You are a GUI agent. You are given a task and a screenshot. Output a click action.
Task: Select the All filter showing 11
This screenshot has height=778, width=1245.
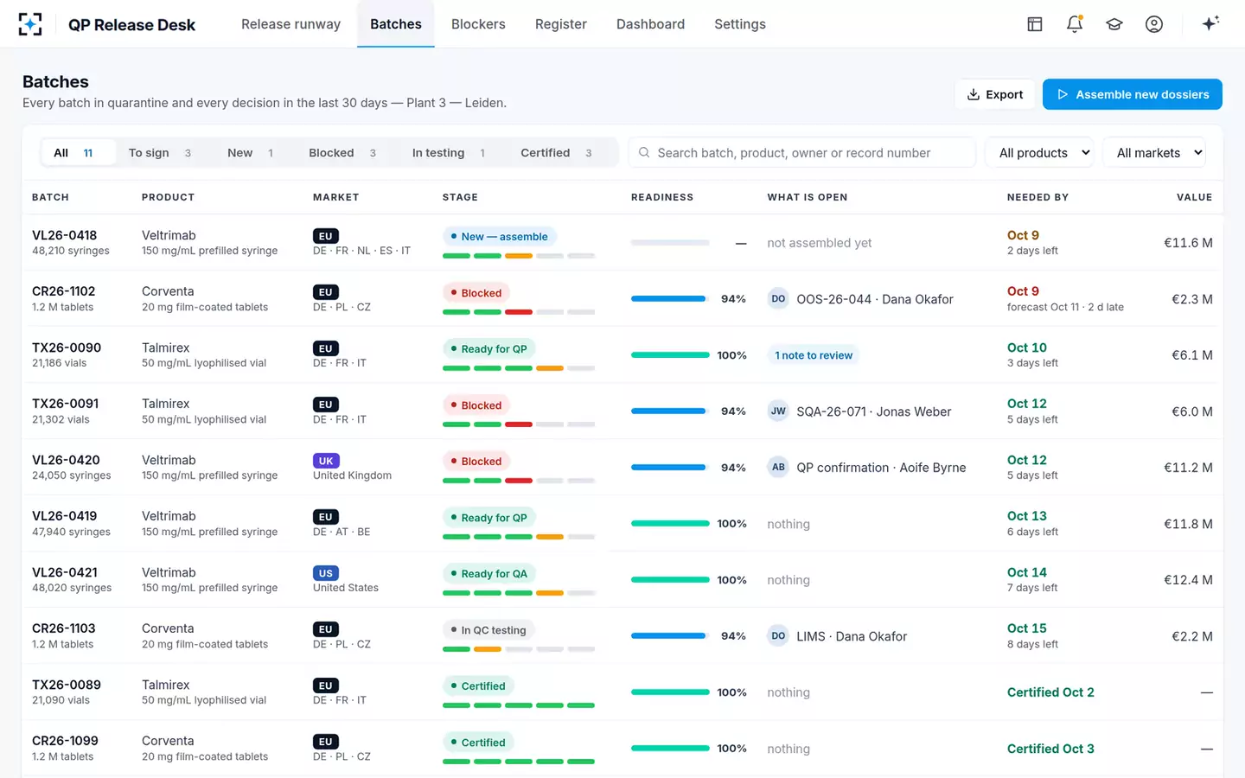click(79, 153)
